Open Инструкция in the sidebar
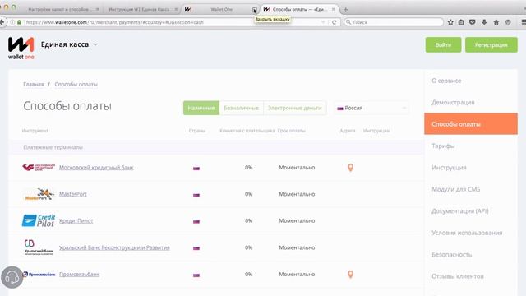Image resolution: width=526 pixels, height=296 pixels. pos(449,168)
